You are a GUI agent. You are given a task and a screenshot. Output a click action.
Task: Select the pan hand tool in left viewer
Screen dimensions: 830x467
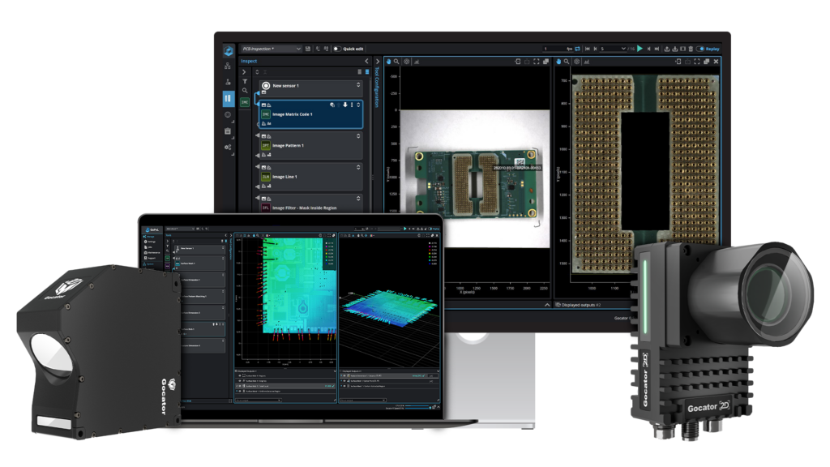pyautogui.click(x=388, y=61)
